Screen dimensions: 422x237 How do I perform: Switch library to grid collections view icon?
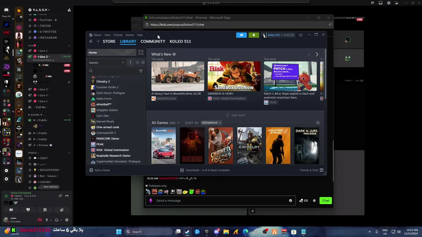pyautogui.click(x=141, y=52)
